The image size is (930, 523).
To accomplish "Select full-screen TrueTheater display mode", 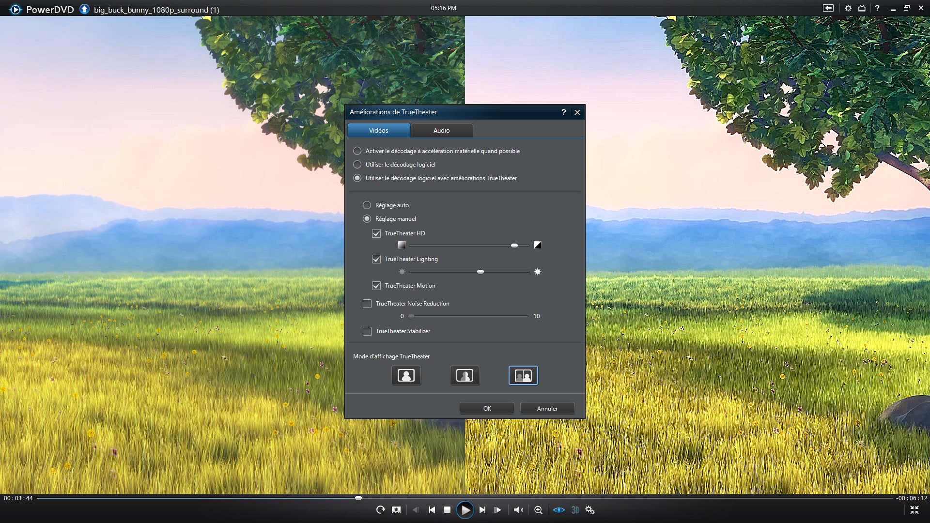I will tap(406, 375).
